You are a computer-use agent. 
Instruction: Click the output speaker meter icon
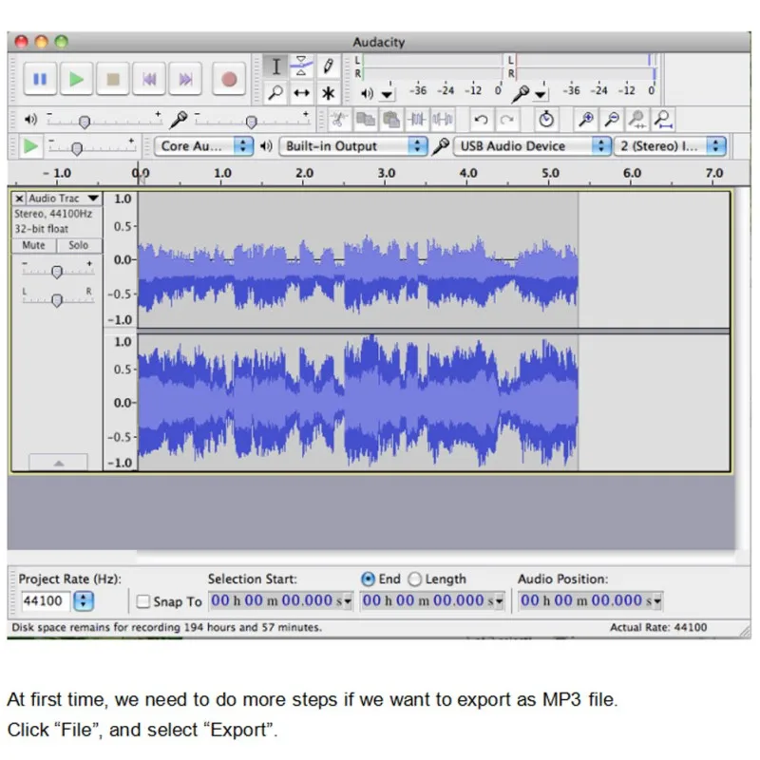pos(368,93)
